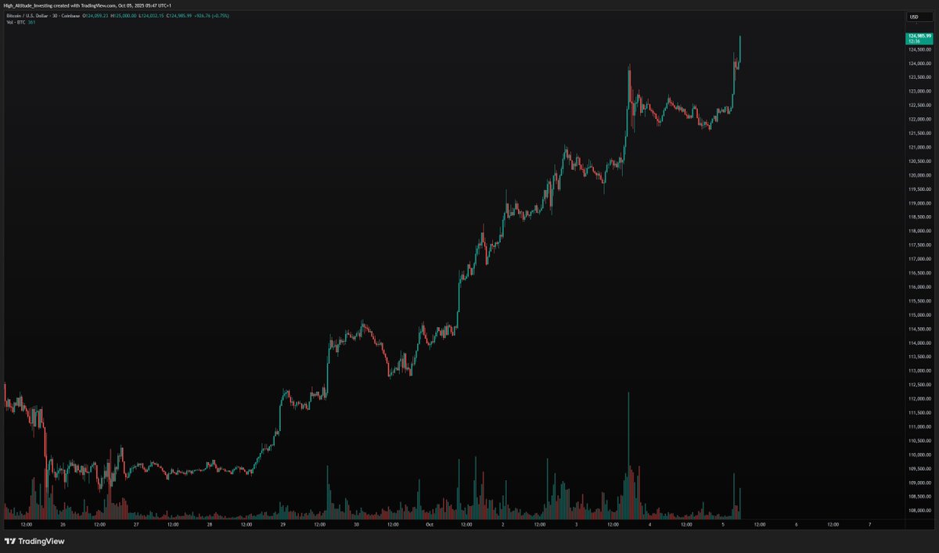Click the 28 date label on time axis
Viewport: 939px width, 553px height.
click(210, 525)
